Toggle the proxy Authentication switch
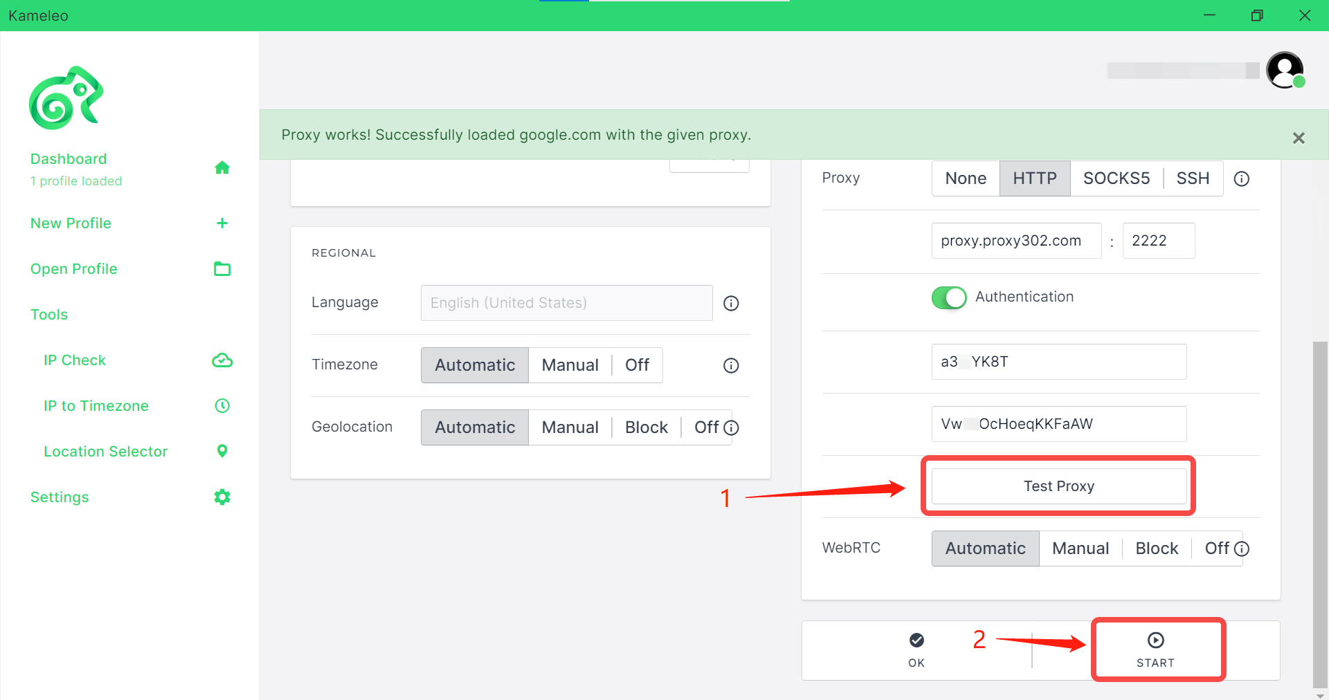Screen dimensions: 1329x700 point(949,297)
